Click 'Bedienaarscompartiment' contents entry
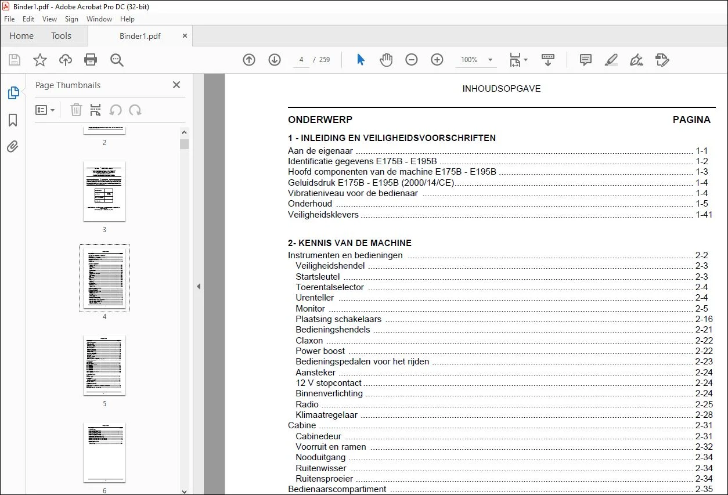 click(x=337, y=489)
